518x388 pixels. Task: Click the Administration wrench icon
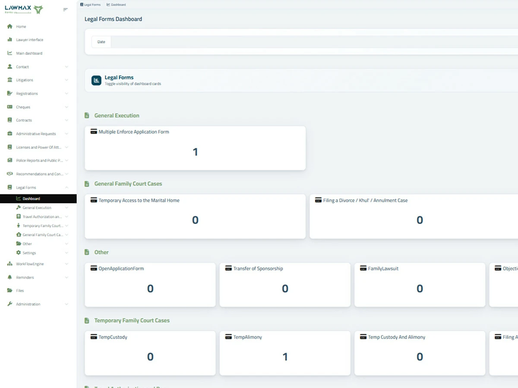9,304
